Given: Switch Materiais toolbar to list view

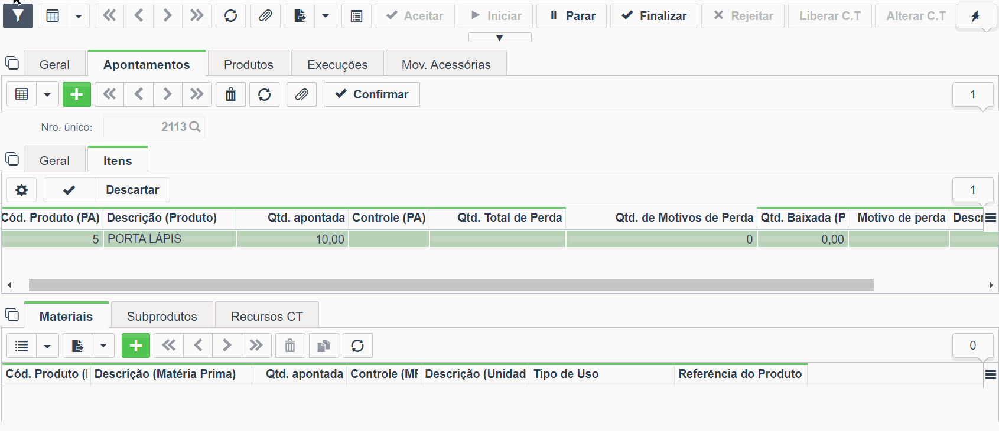Looking at the screenshot, I should click(x=22, y=346).
